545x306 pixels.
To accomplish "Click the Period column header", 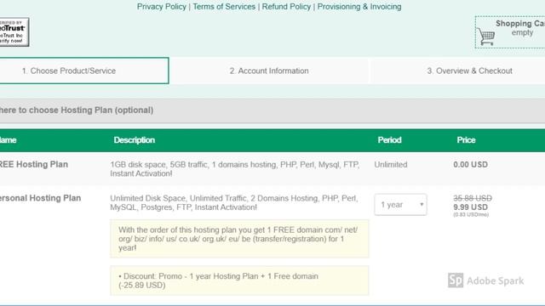I will 389,140.
